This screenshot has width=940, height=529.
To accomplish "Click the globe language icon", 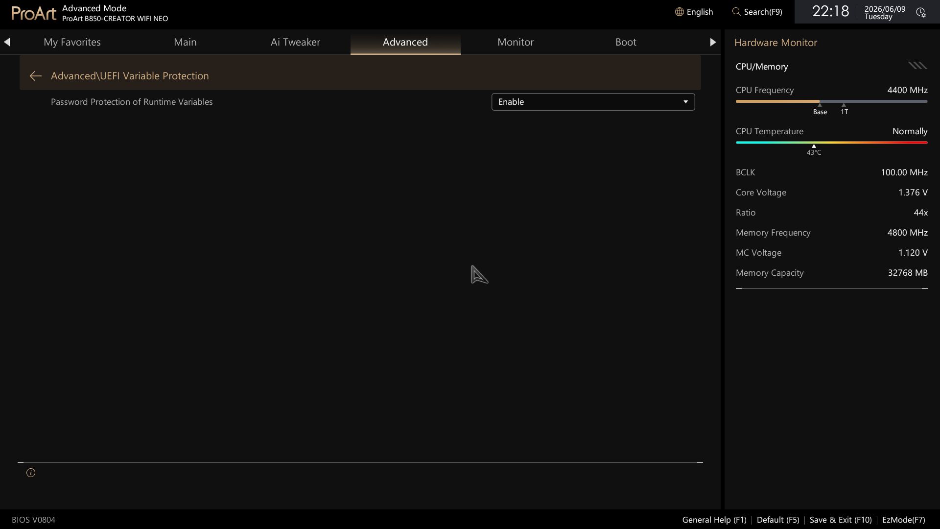I will click(x=679, y=12).
